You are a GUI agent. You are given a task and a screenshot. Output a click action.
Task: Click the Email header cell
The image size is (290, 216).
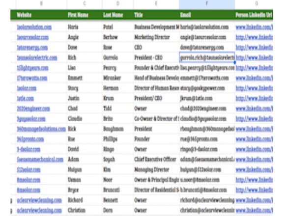207,15
